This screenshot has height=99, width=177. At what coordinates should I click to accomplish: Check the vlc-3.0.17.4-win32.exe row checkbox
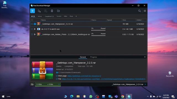[x=32, y=29]
